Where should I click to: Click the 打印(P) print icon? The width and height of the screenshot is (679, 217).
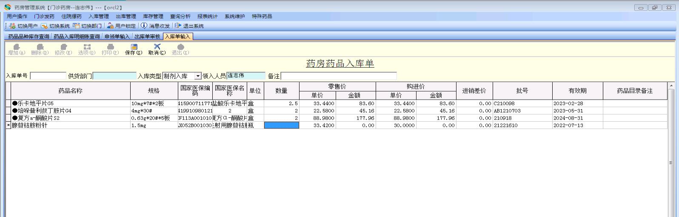click(x=110, y=47)
